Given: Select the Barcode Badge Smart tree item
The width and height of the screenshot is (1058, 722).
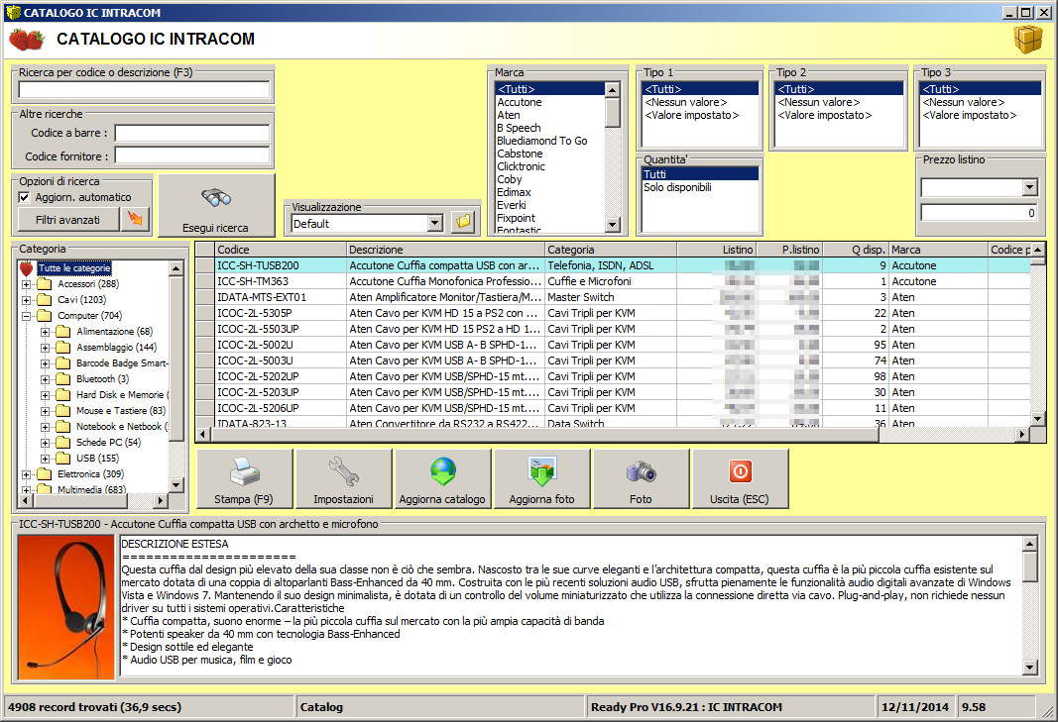Looking at the screenshot, I should click(x=121, y=363).
